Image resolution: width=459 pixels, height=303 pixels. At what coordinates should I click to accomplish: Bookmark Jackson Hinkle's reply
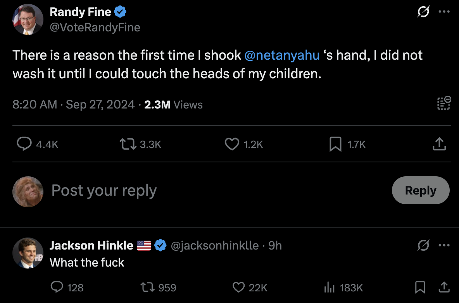click(420, 288)
